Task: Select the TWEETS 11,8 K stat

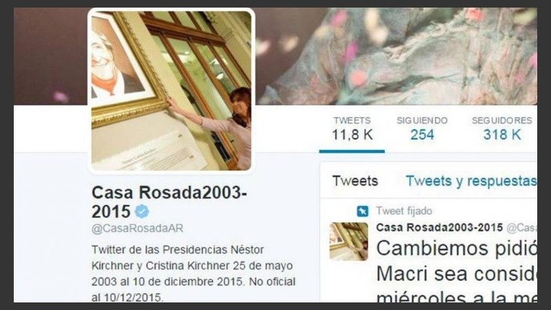Action: tap(352, 129)
